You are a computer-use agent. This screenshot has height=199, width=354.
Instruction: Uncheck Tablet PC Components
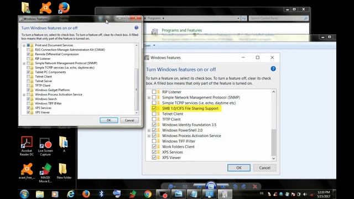28,72
